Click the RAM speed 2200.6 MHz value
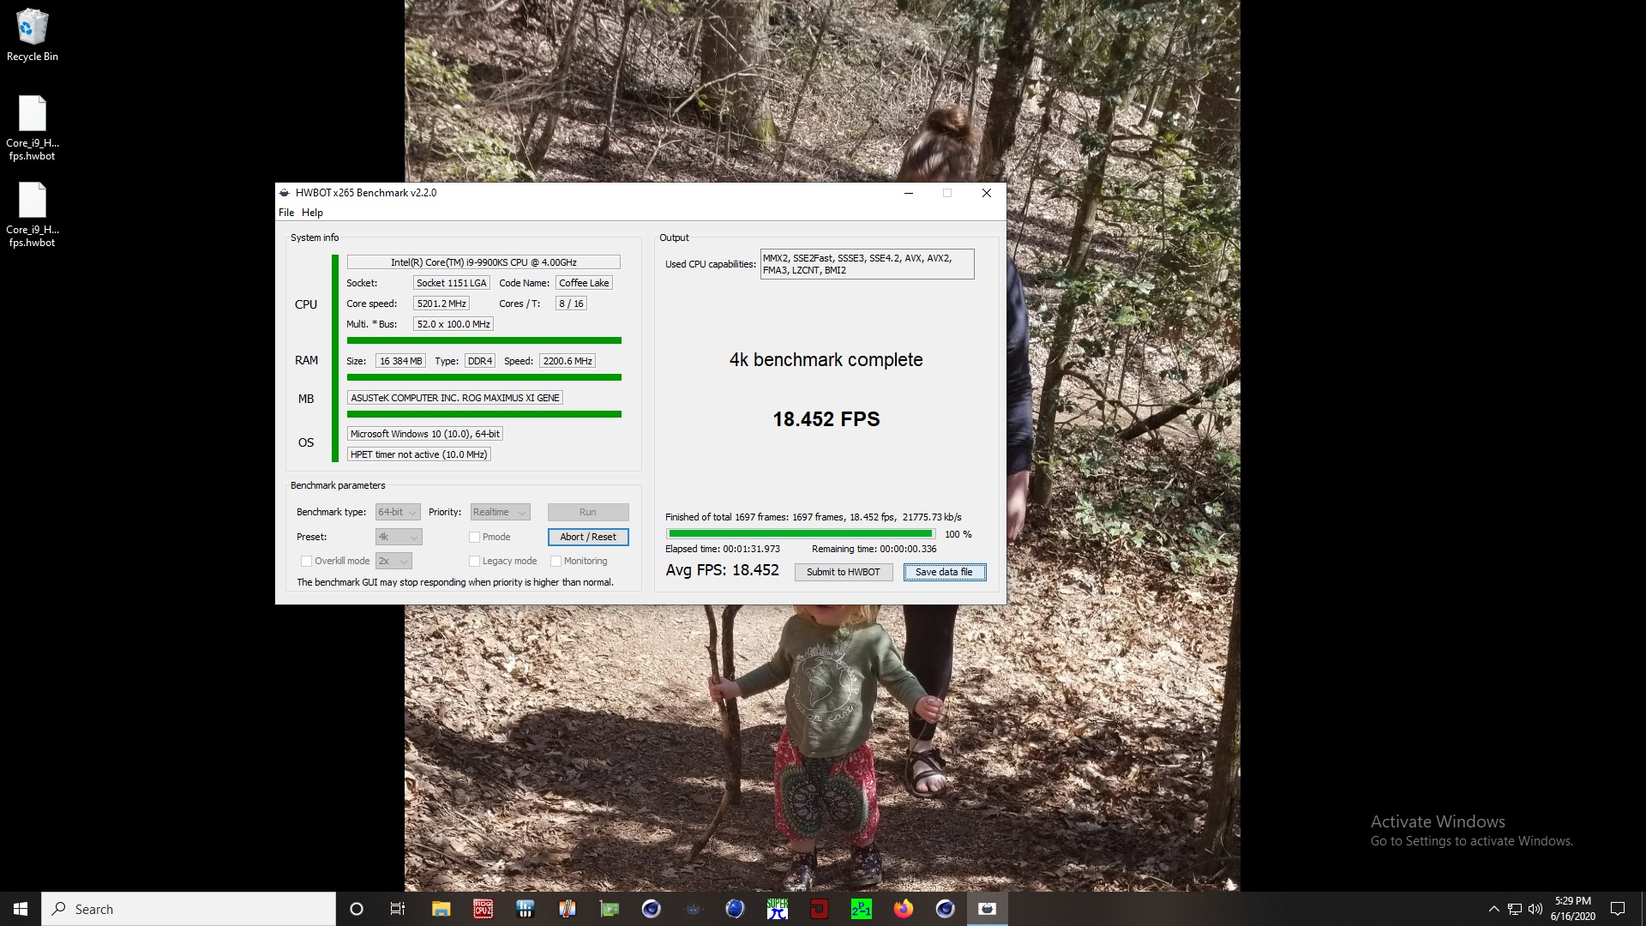Image resolution: width=1646 pixels, height=926 pixels. coord(568,361)
